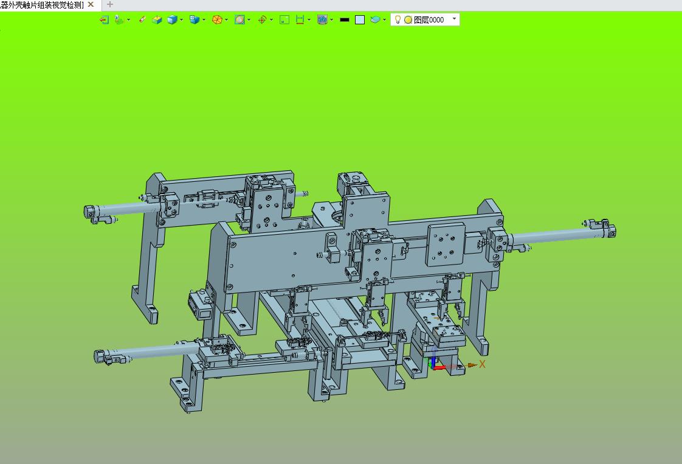Toggle the light bulb layer visibility
The width and height of the screenshot is (682, 464).
point(398,19)
